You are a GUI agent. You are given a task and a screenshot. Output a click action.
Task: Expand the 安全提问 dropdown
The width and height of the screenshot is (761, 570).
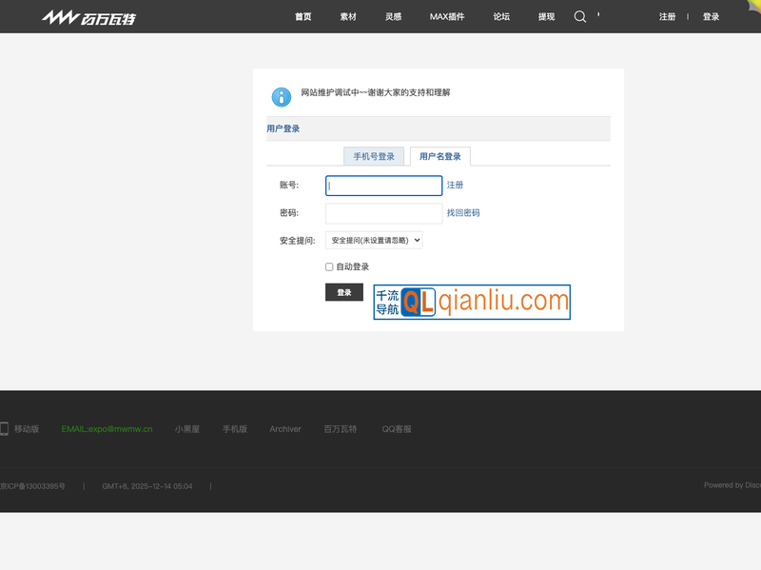tap(374, 241)
